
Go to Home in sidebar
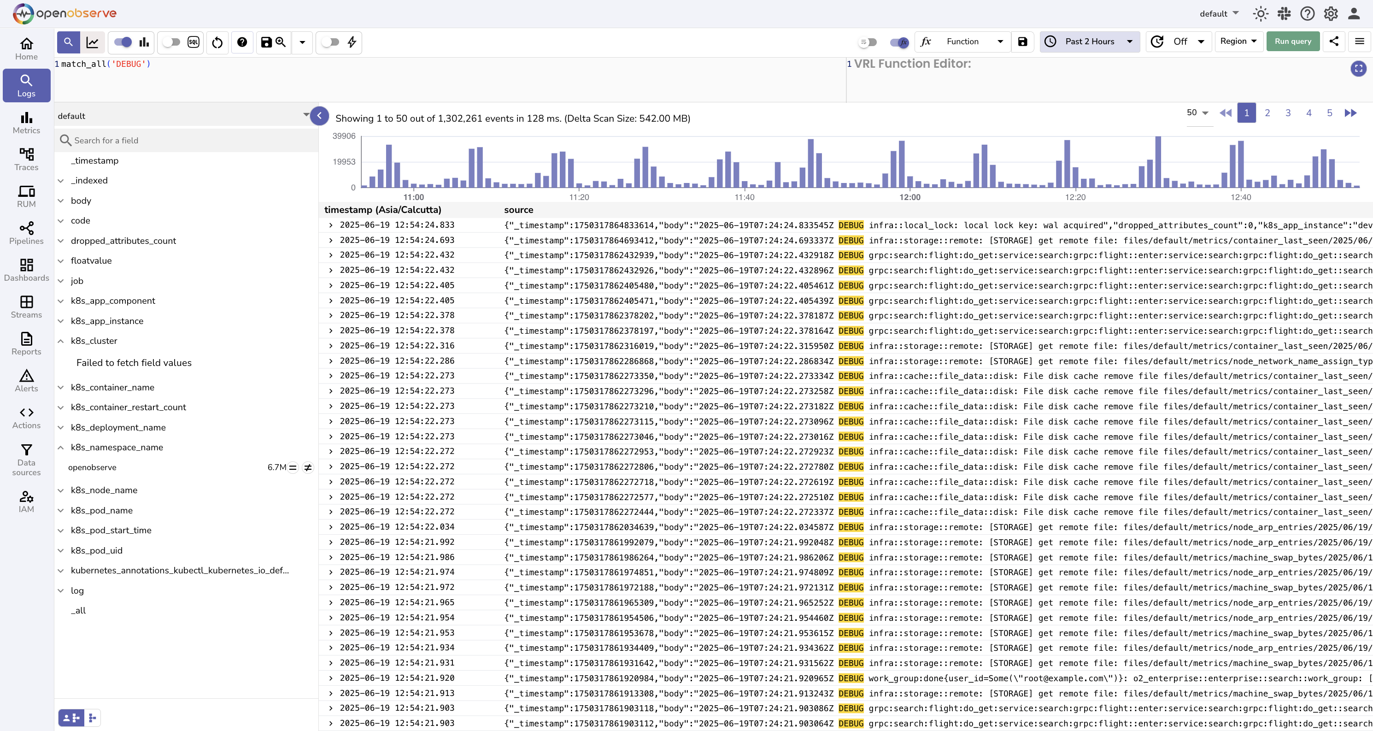(x=26, y=48)
